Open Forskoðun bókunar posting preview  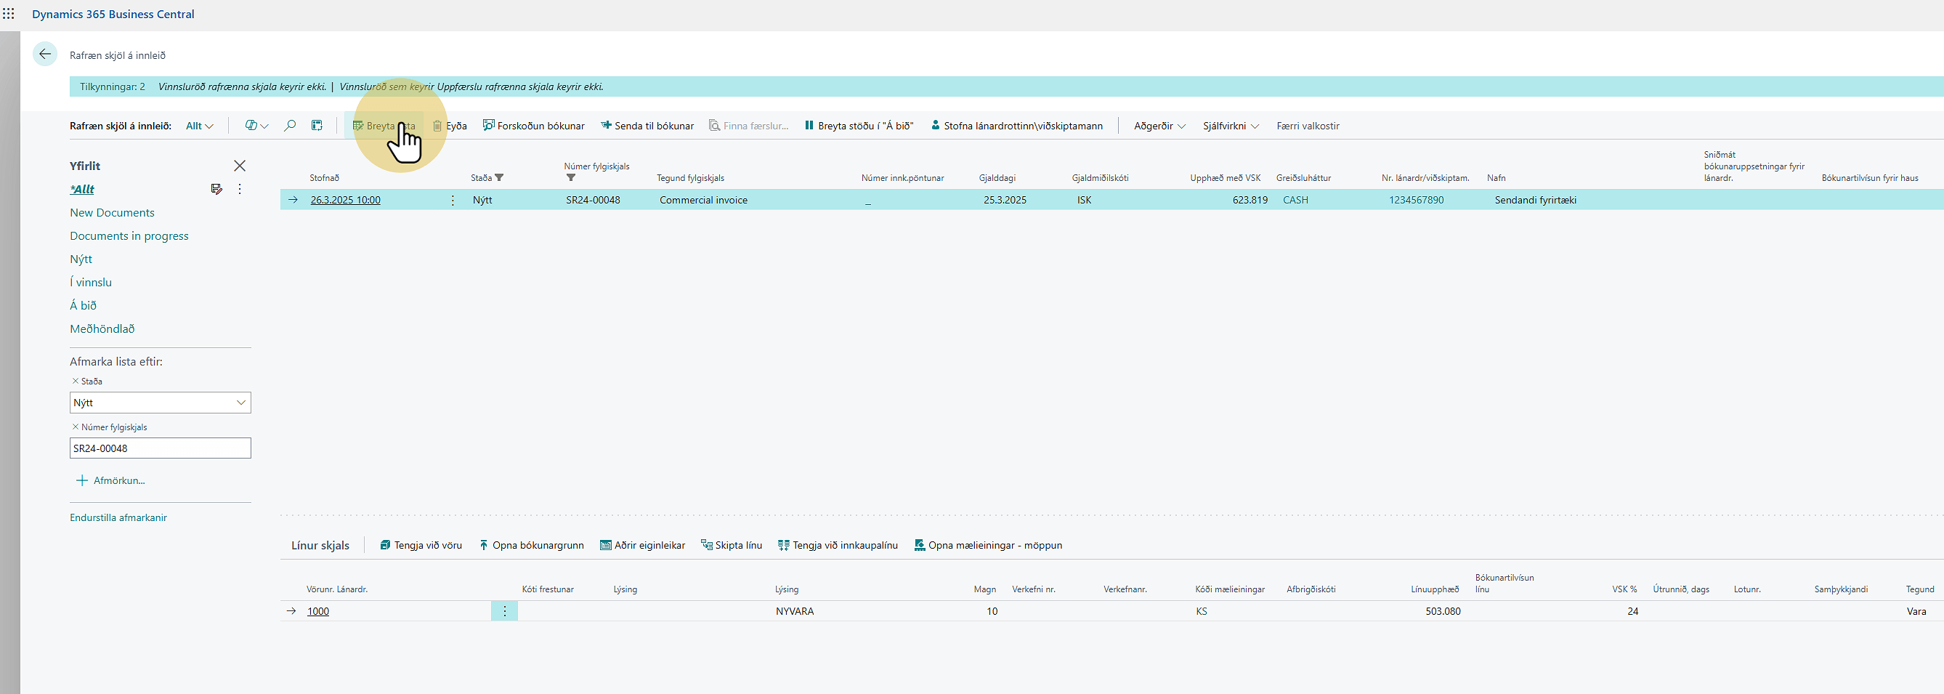(x=533, y=126)
